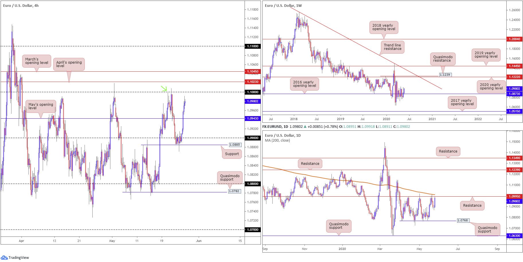Click the May label on 4h time axis

(x=112, y=241)
